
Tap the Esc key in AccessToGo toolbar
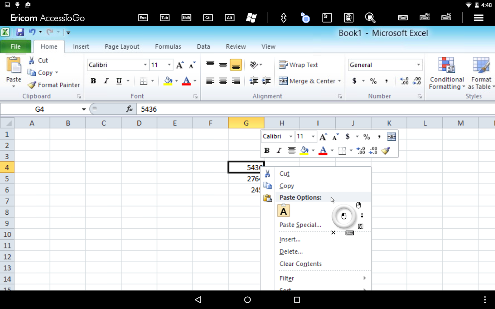coord(143,18)
